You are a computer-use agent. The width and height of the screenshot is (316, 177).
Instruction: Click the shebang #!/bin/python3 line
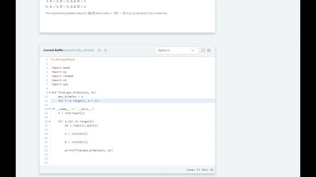click(63, 59)
